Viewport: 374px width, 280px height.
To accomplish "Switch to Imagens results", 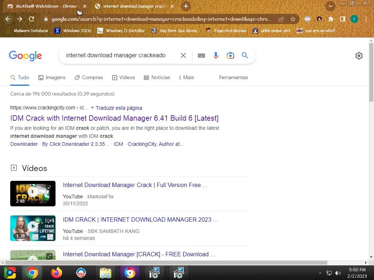I will coord(52,78).
